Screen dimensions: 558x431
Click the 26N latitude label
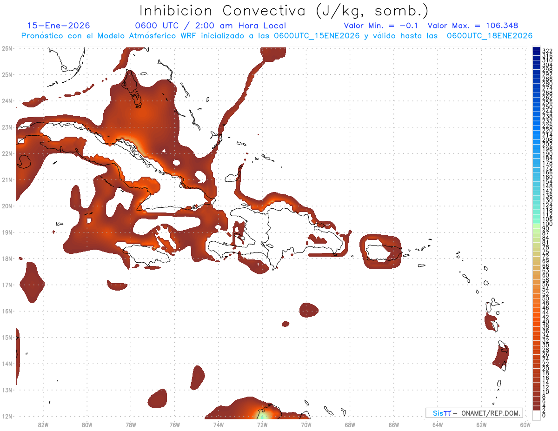click(x=7, y=48)
